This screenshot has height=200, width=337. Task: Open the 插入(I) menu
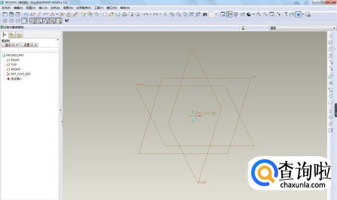click(x=43, y=8)
